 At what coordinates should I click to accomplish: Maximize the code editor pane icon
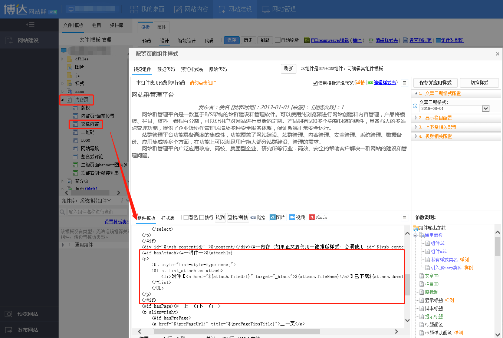404,218
